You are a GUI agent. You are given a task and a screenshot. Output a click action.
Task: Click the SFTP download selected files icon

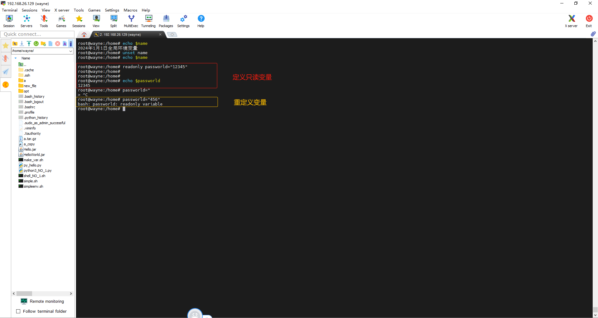click(22, 44)
